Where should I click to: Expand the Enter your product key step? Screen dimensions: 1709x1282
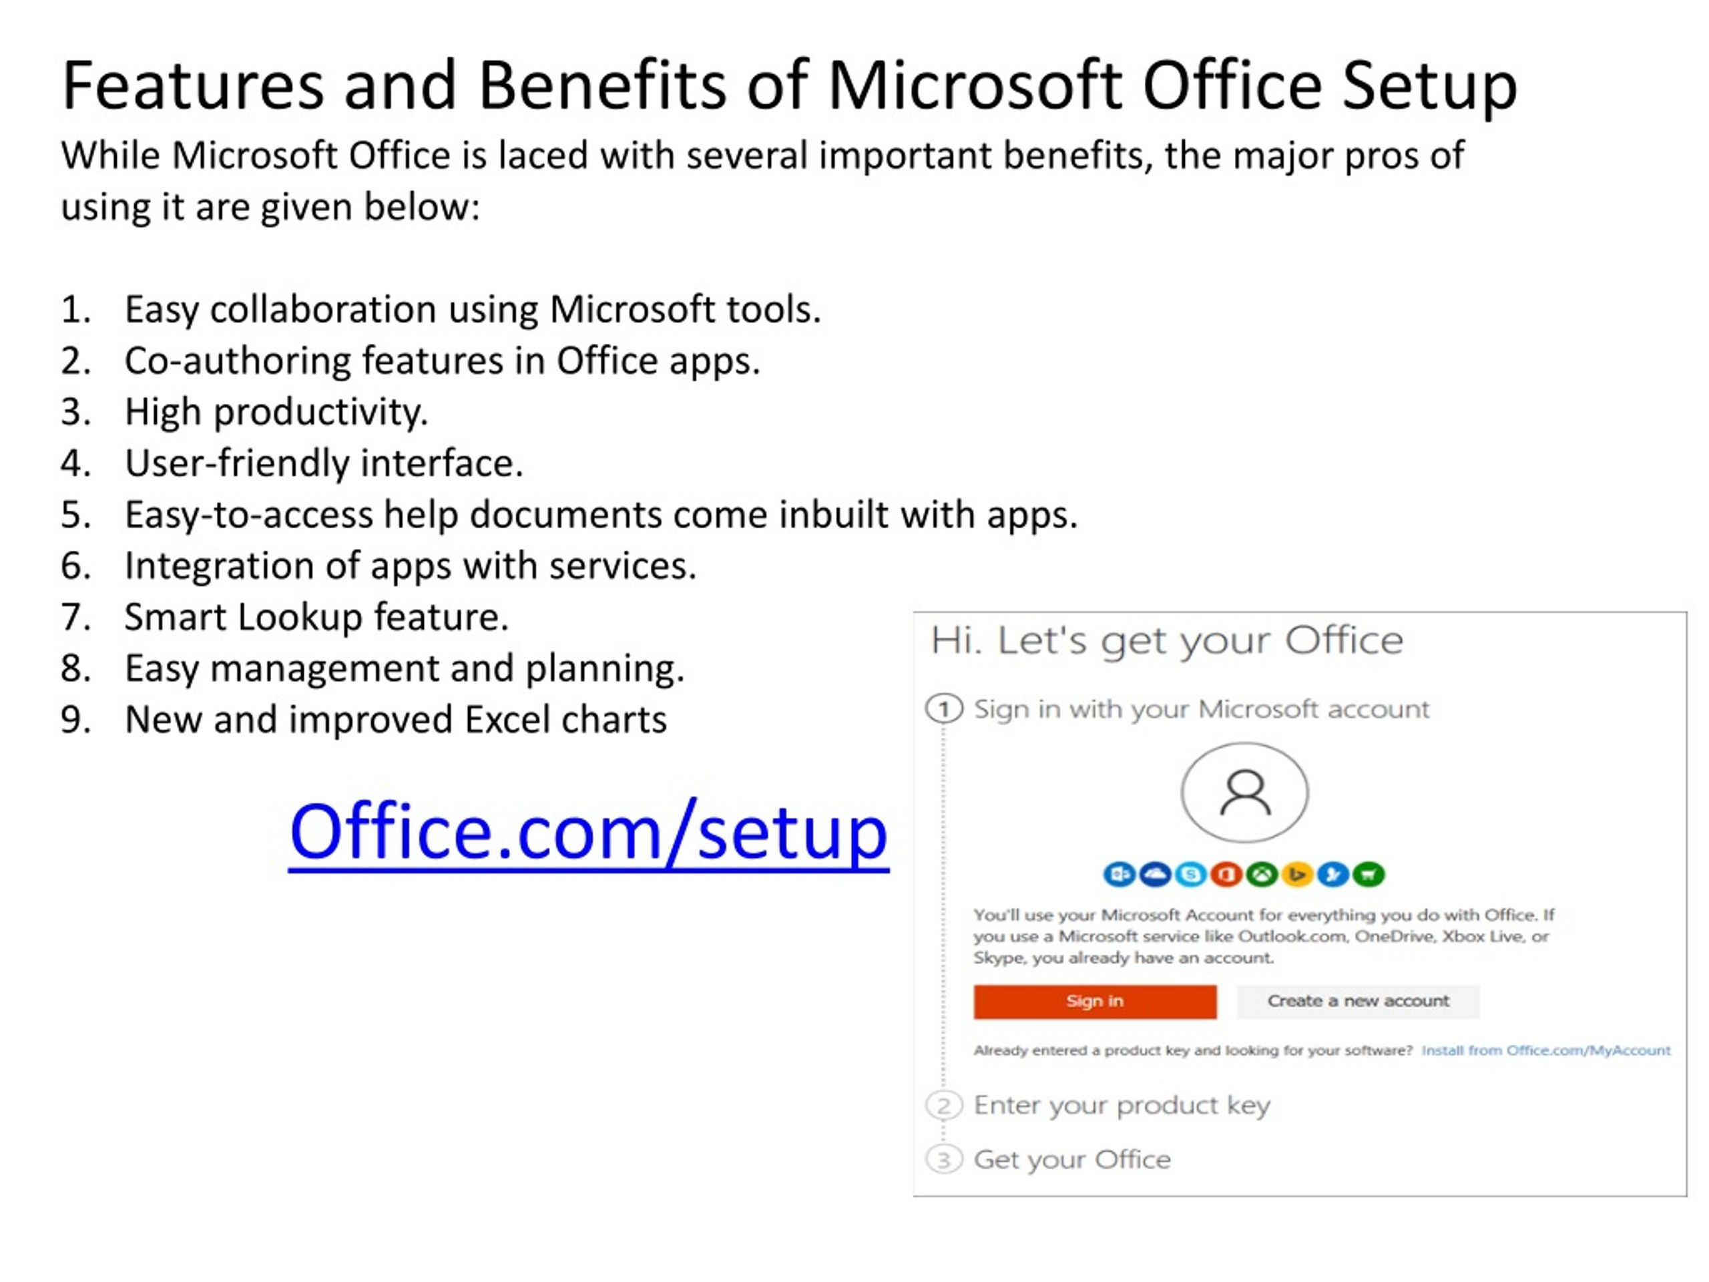click(x=1122, y=1106)
